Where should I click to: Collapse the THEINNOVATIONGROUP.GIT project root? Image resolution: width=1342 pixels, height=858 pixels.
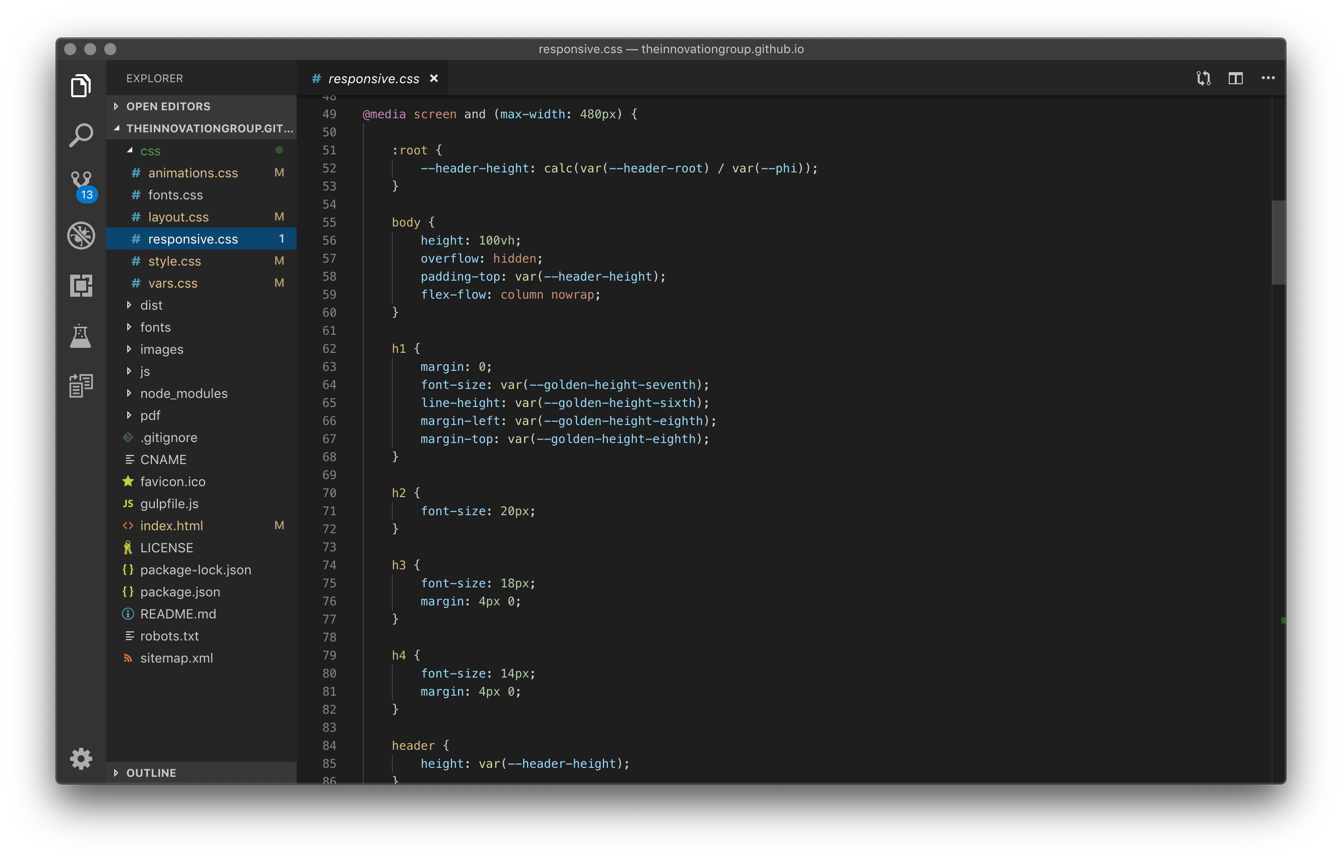(x=208, y=128)
